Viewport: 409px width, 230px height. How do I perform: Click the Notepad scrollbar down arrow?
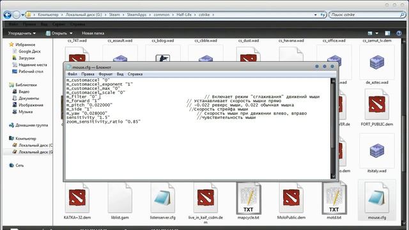pyautogui.click(x=333, y=176)
